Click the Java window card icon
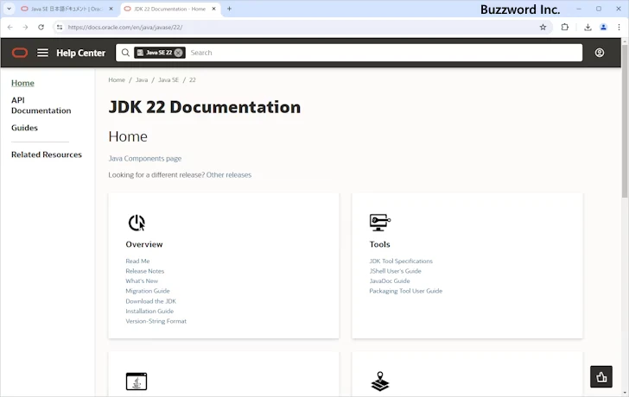629x397 pixels. (137, 381)
